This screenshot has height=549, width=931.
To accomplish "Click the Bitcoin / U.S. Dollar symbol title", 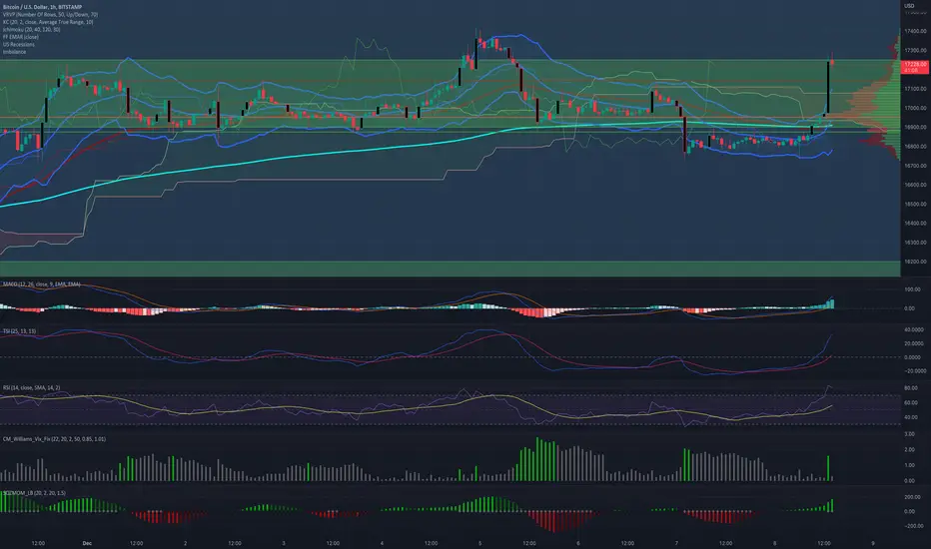I will (42, 7).
